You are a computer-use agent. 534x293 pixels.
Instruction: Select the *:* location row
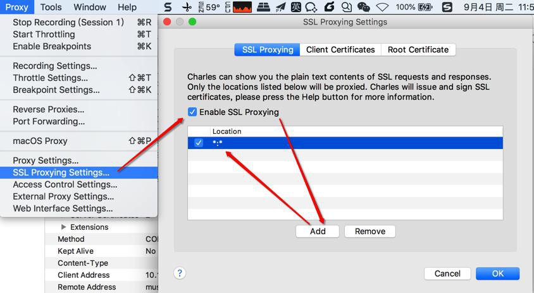point(345,143)
